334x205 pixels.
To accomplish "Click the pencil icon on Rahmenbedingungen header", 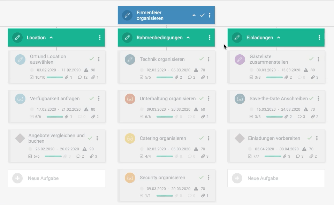I will (127, 38).
